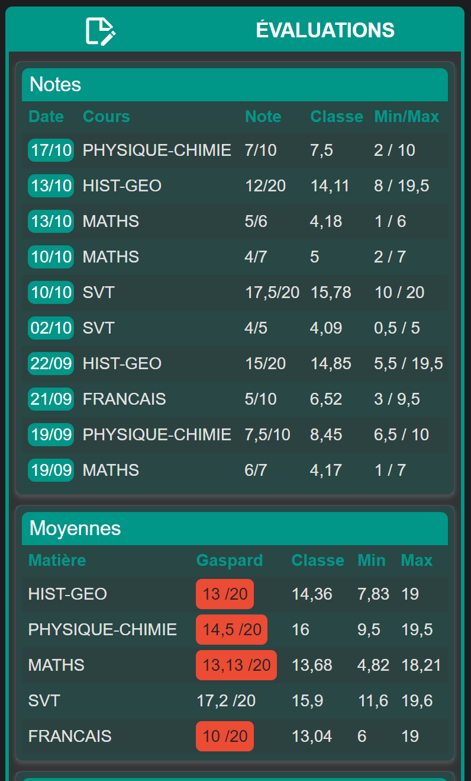Click the 19/09 PHYSIQUE-CHIMIE row
Image resolution: width=471 pixels, height=781 pixels.
pyautogui.click(x=235, y=435)
